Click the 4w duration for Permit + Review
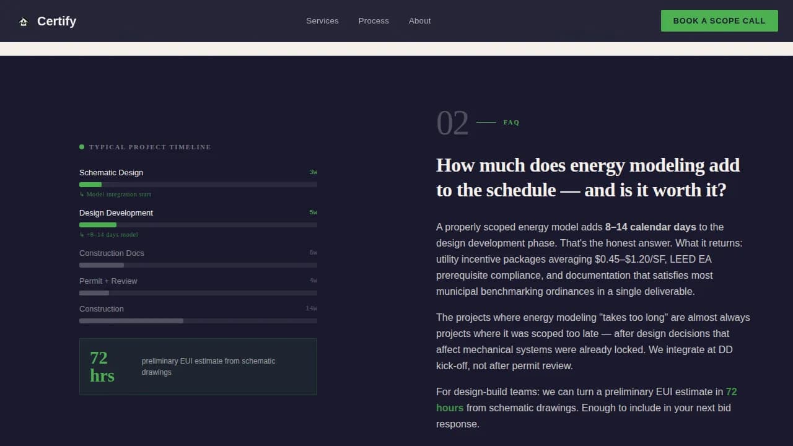The width and height of the screenshot is (793, 446). pos(313,281)
